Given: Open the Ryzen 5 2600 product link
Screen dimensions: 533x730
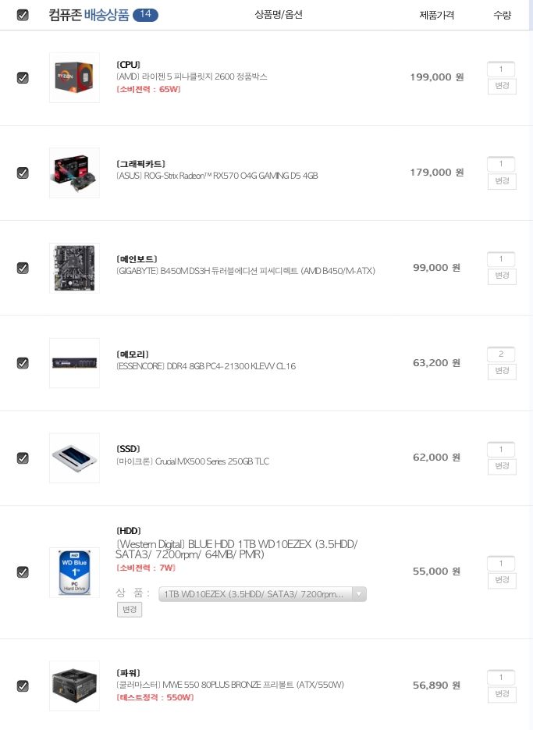Looking at the screenshot, I should tap(192, 77).
